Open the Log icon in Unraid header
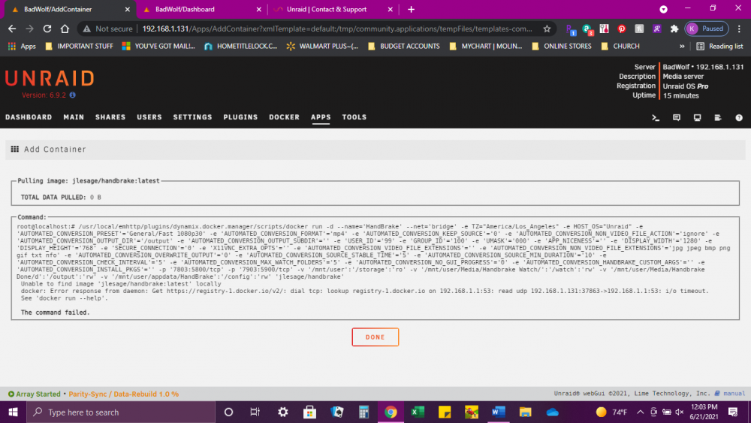This screenshot has width=751, height=423. [x=718, y=117]
